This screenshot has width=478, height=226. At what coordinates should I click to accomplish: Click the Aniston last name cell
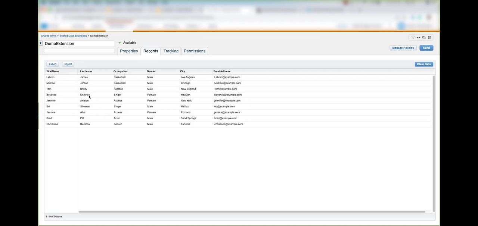(x=84, y=101)
